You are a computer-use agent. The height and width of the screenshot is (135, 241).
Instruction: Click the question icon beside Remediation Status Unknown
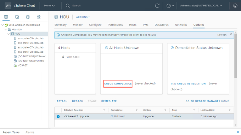point(172,48)
